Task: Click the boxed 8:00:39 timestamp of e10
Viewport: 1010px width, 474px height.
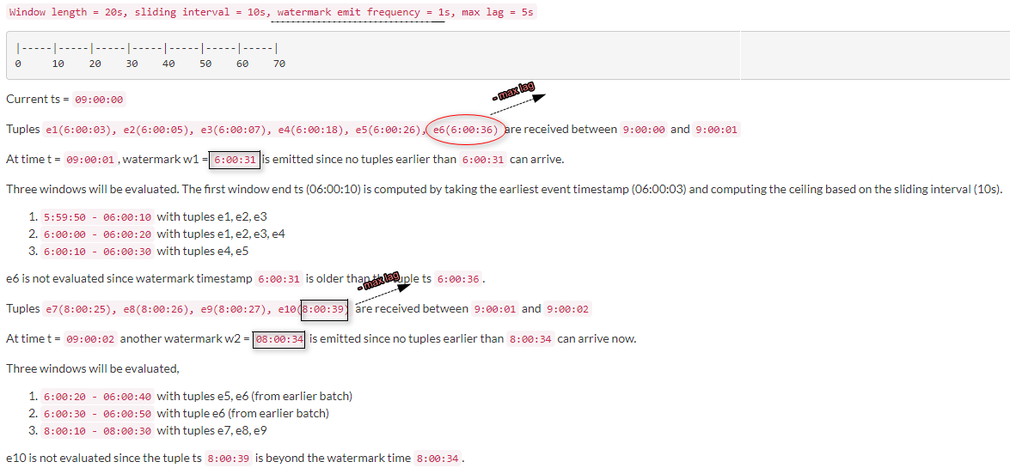Action: point(325,309)
